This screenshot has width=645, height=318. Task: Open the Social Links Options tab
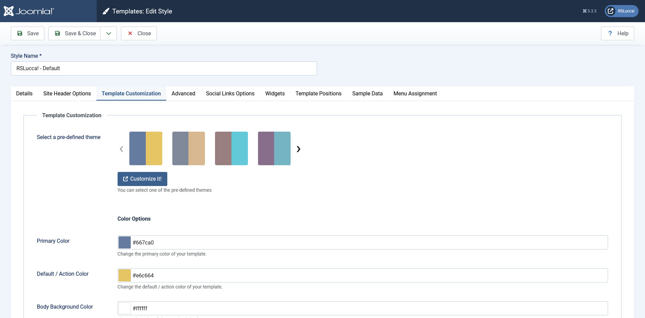pos(230,93)
